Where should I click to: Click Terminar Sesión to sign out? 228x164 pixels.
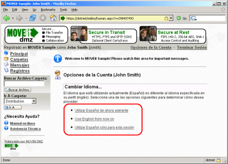[x=192, y=47]
